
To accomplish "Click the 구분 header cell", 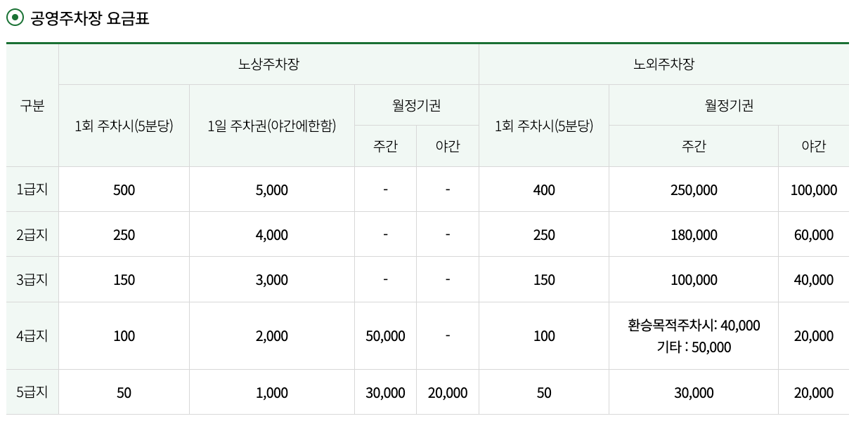I will coord(32,106).
